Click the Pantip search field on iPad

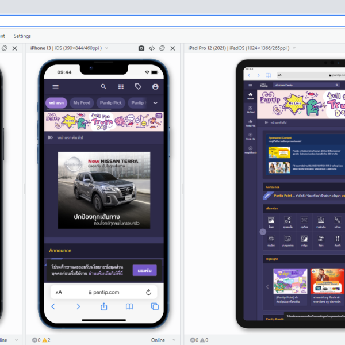(306, 85)
